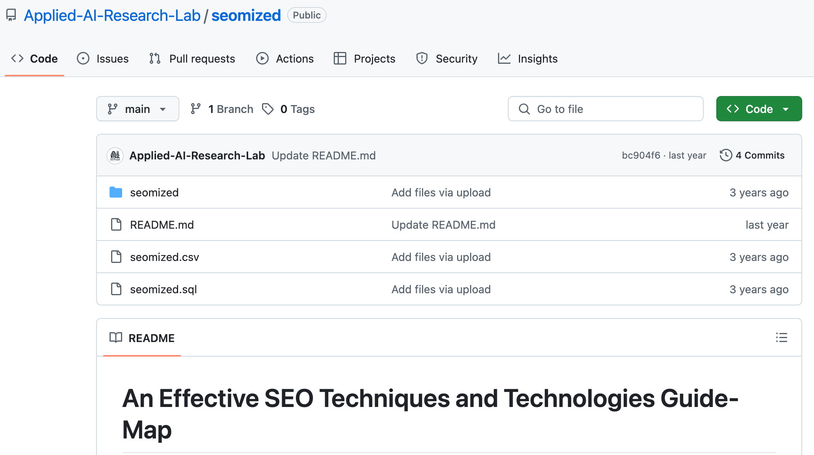
Task: Open Add files via upload in seomized folder row
Action: click(x=441, y=192)
